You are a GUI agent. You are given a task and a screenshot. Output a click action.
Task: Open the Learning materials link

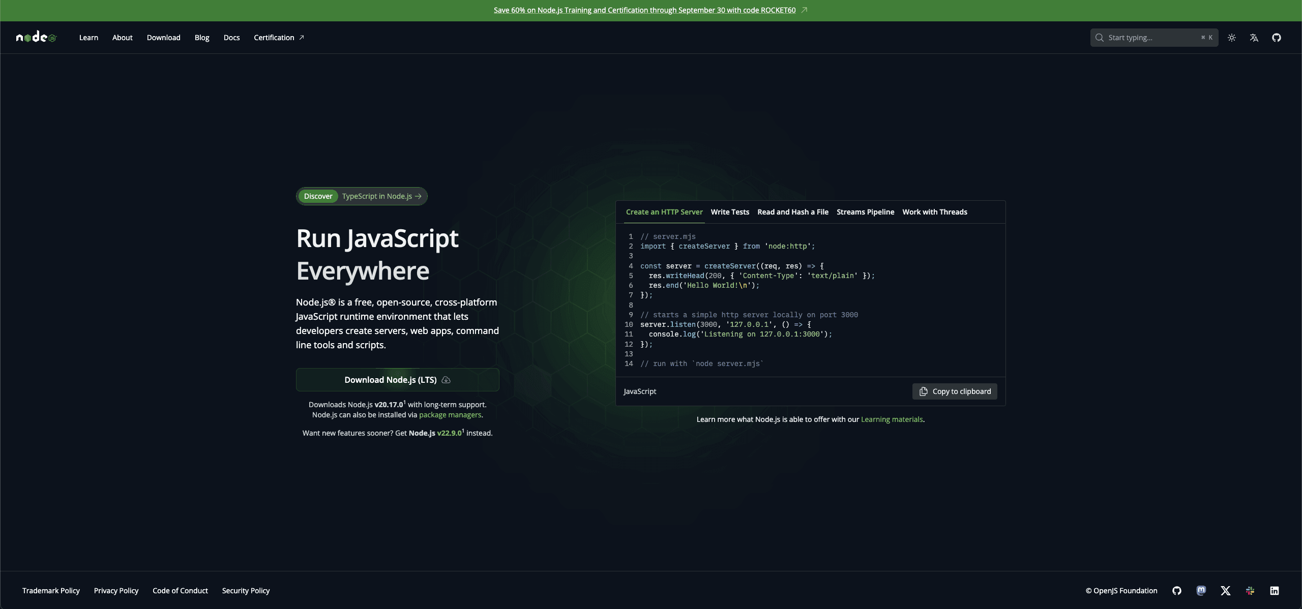coord(892,419)
